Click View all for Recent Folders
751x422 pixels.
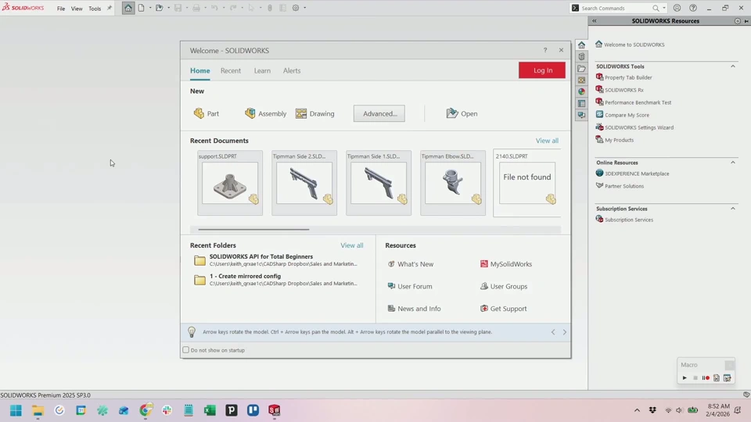(351, 245)
